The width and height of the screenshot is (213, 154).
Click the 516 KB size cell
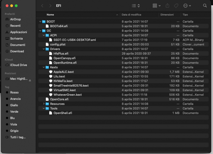click(174, 99)
